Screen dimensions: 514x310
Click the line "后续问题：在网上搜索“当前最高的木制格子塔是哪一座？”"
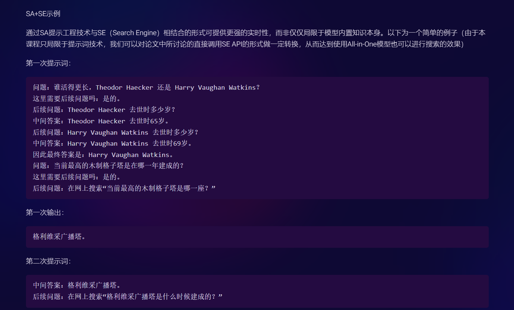pos(124,188)
